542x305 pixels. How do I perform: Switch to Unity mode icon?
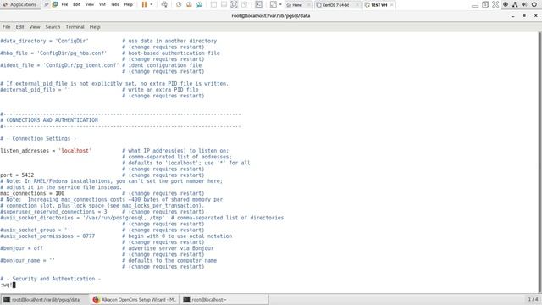point(245,4)
